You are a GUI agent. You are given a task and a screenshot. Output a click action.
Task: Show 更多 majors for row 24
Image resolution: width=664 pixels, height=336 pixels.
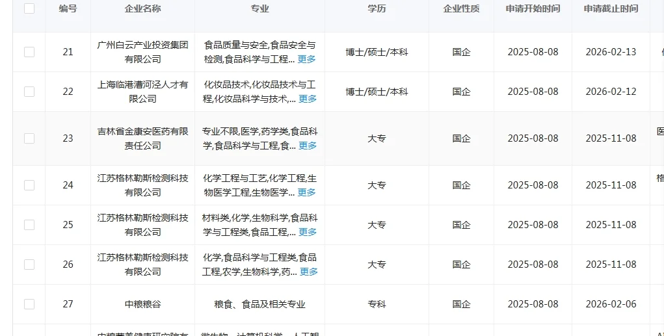306,192
